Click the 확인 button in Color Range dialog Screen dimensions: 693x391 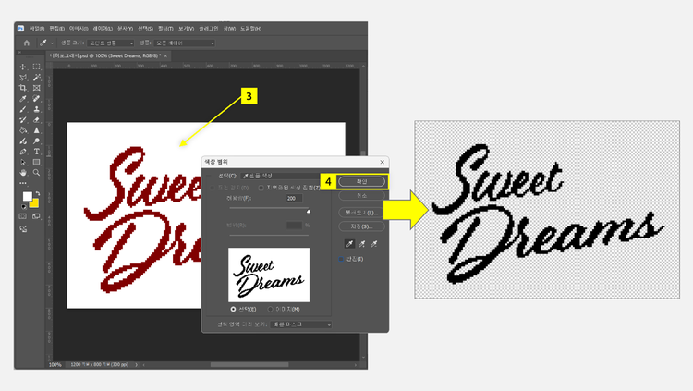pyautogui.click(x=361, y=181)
